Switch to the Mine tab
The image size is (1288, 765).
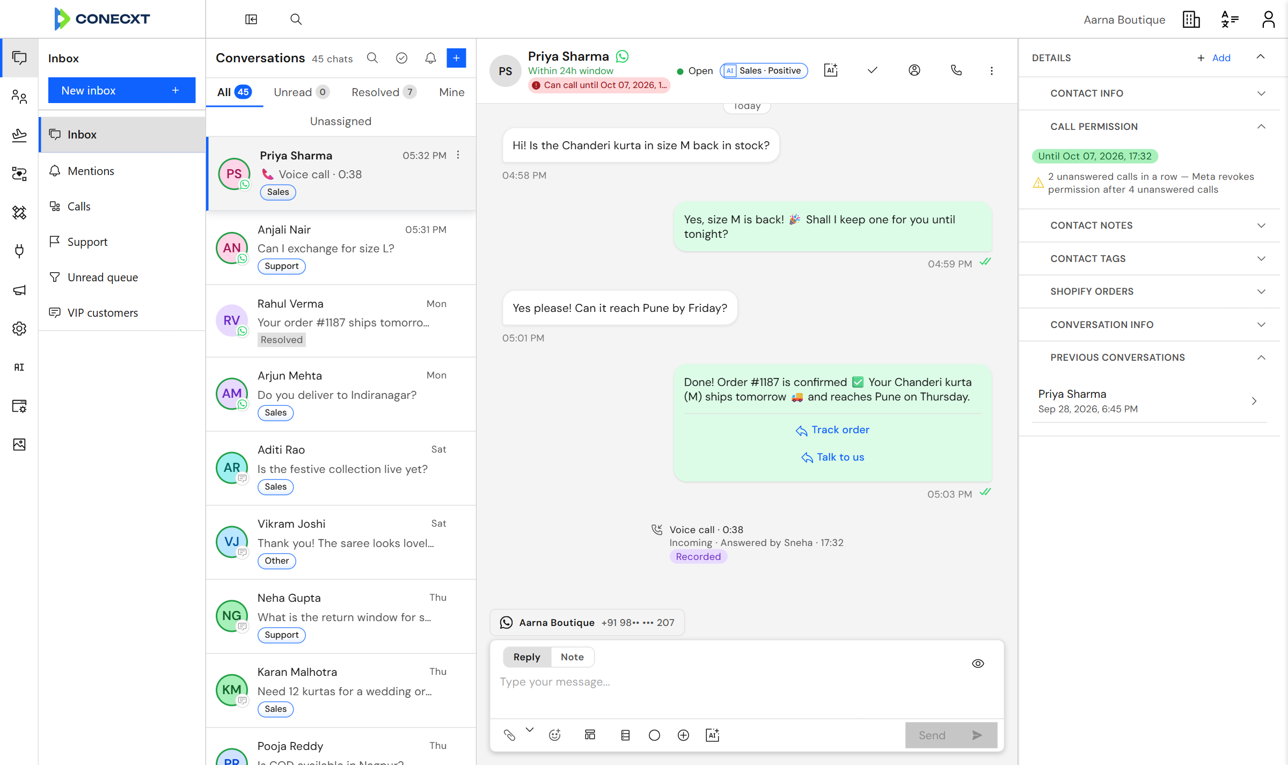pos(452,92)
